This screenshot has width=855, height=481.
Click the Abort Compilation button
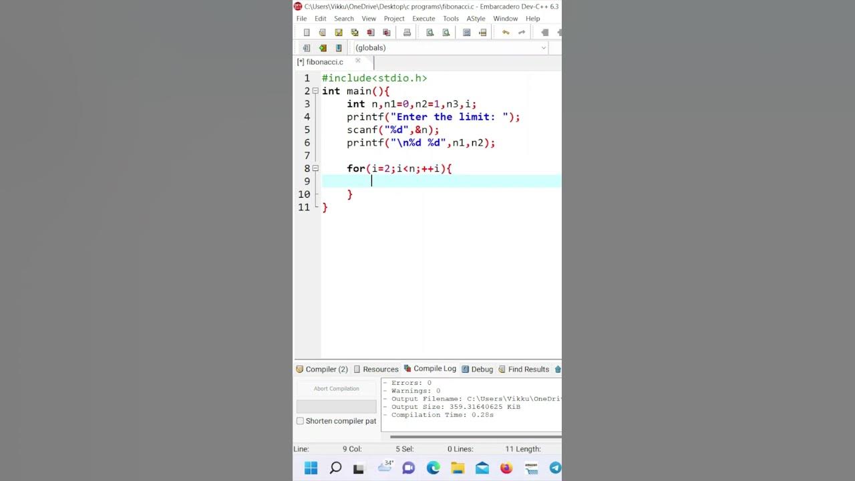[x=337, y=389]
